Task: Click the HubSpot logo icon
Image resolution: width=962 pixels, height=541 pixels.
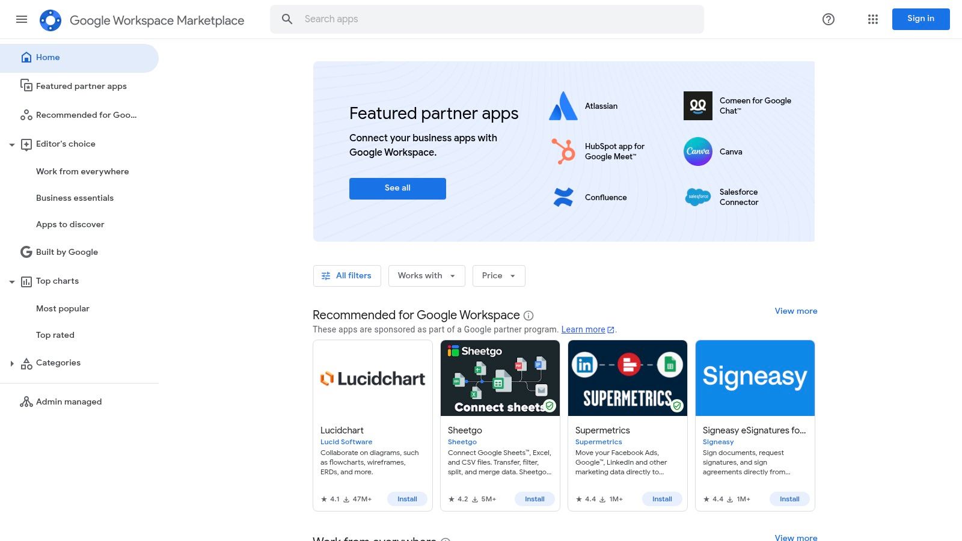Action: click(x=563, y=151)
